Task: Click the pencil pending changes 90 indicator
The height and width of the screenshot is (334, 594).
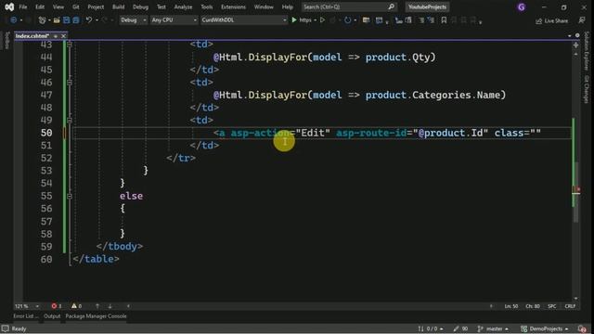Action: [460, 328]
